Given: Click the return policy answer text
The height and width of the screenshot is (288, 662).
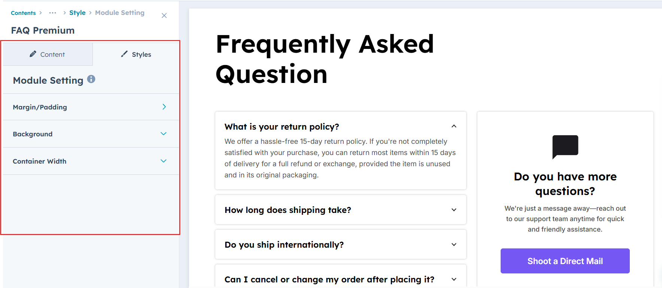Looking at the screenshot, I should tap(340, 158).
